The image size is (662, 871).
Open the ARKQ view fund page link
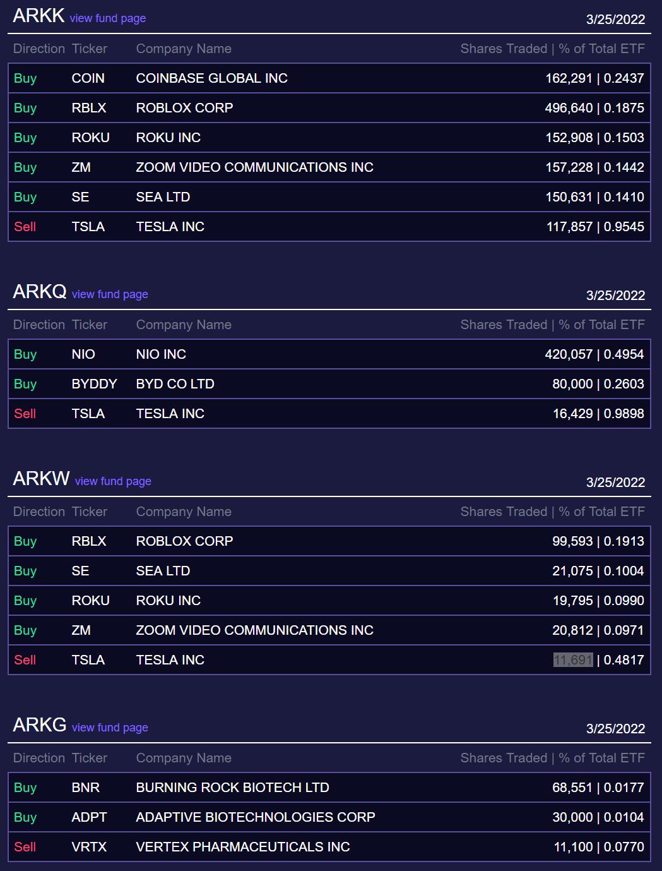tap(110, 294)
